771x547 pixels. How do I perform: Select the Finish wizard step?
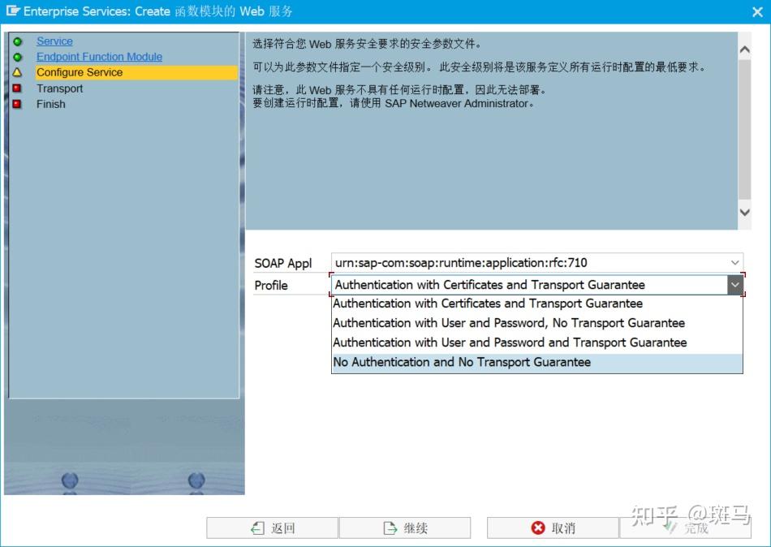[x=51, y=104]
